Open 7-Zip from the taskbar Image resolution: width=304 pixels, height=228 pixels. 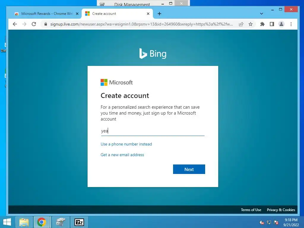(79, 222)
